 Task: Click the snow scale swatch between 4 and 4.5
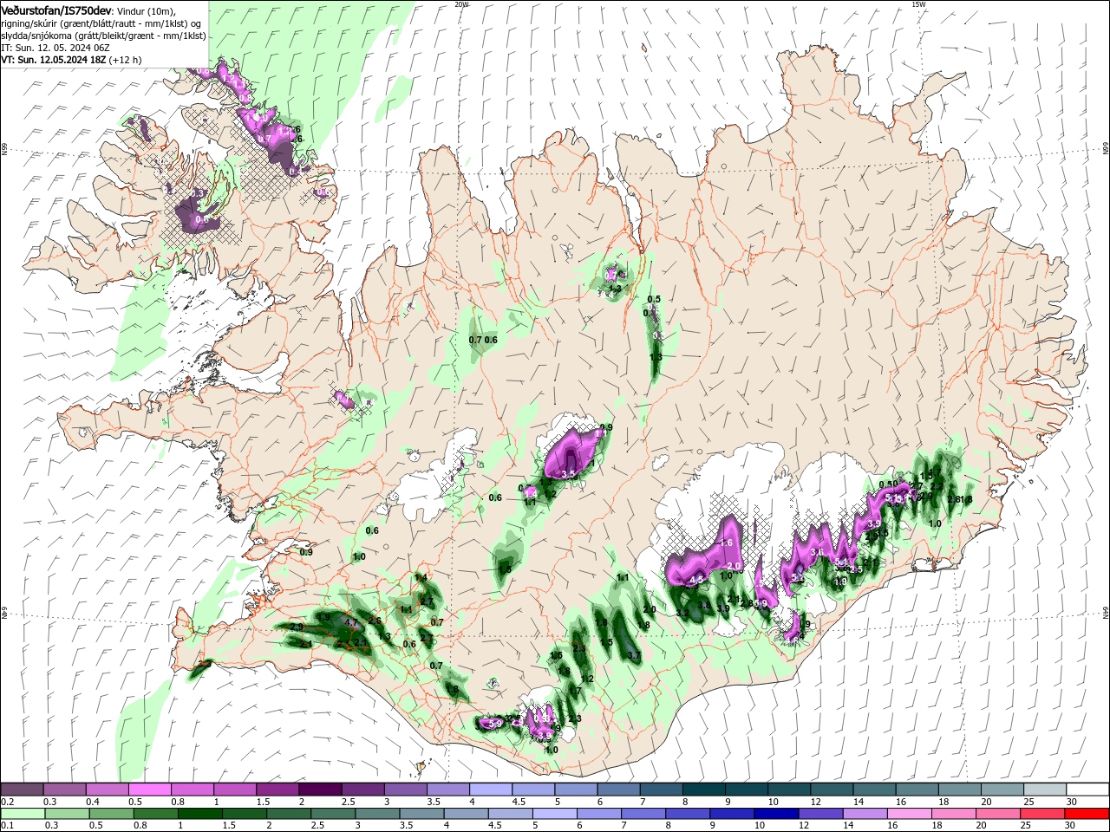490,790
